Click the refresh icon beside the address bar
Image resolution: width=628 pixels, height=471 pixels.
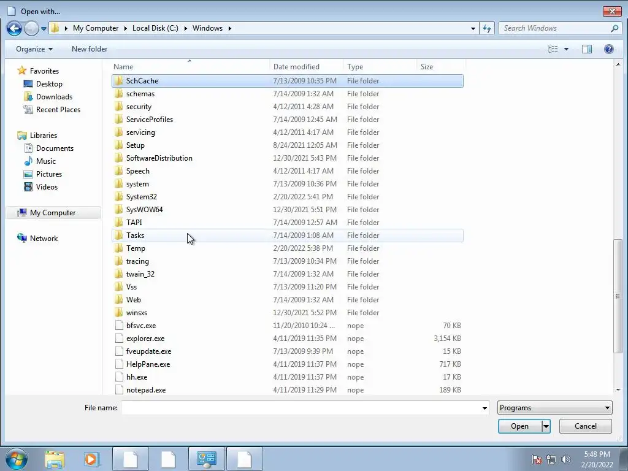[x=487, y=28]
